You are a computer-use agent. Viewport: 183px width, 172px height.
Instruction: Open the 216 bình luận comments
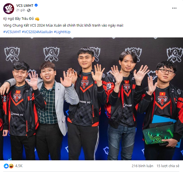[142, 166]
